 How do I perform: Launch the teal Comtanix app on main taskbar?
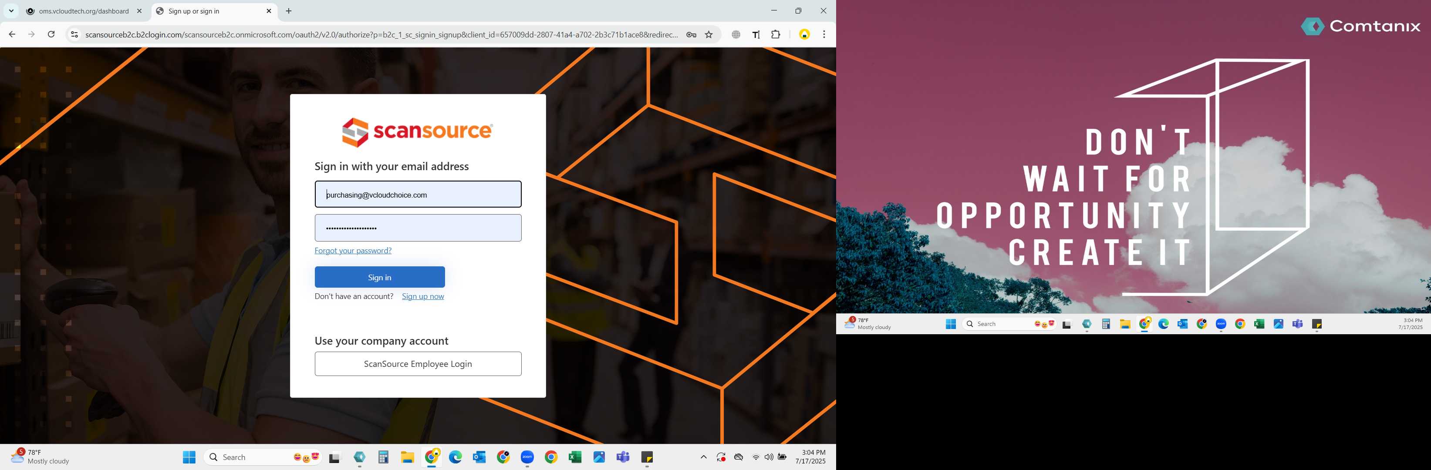click(359, 457)
